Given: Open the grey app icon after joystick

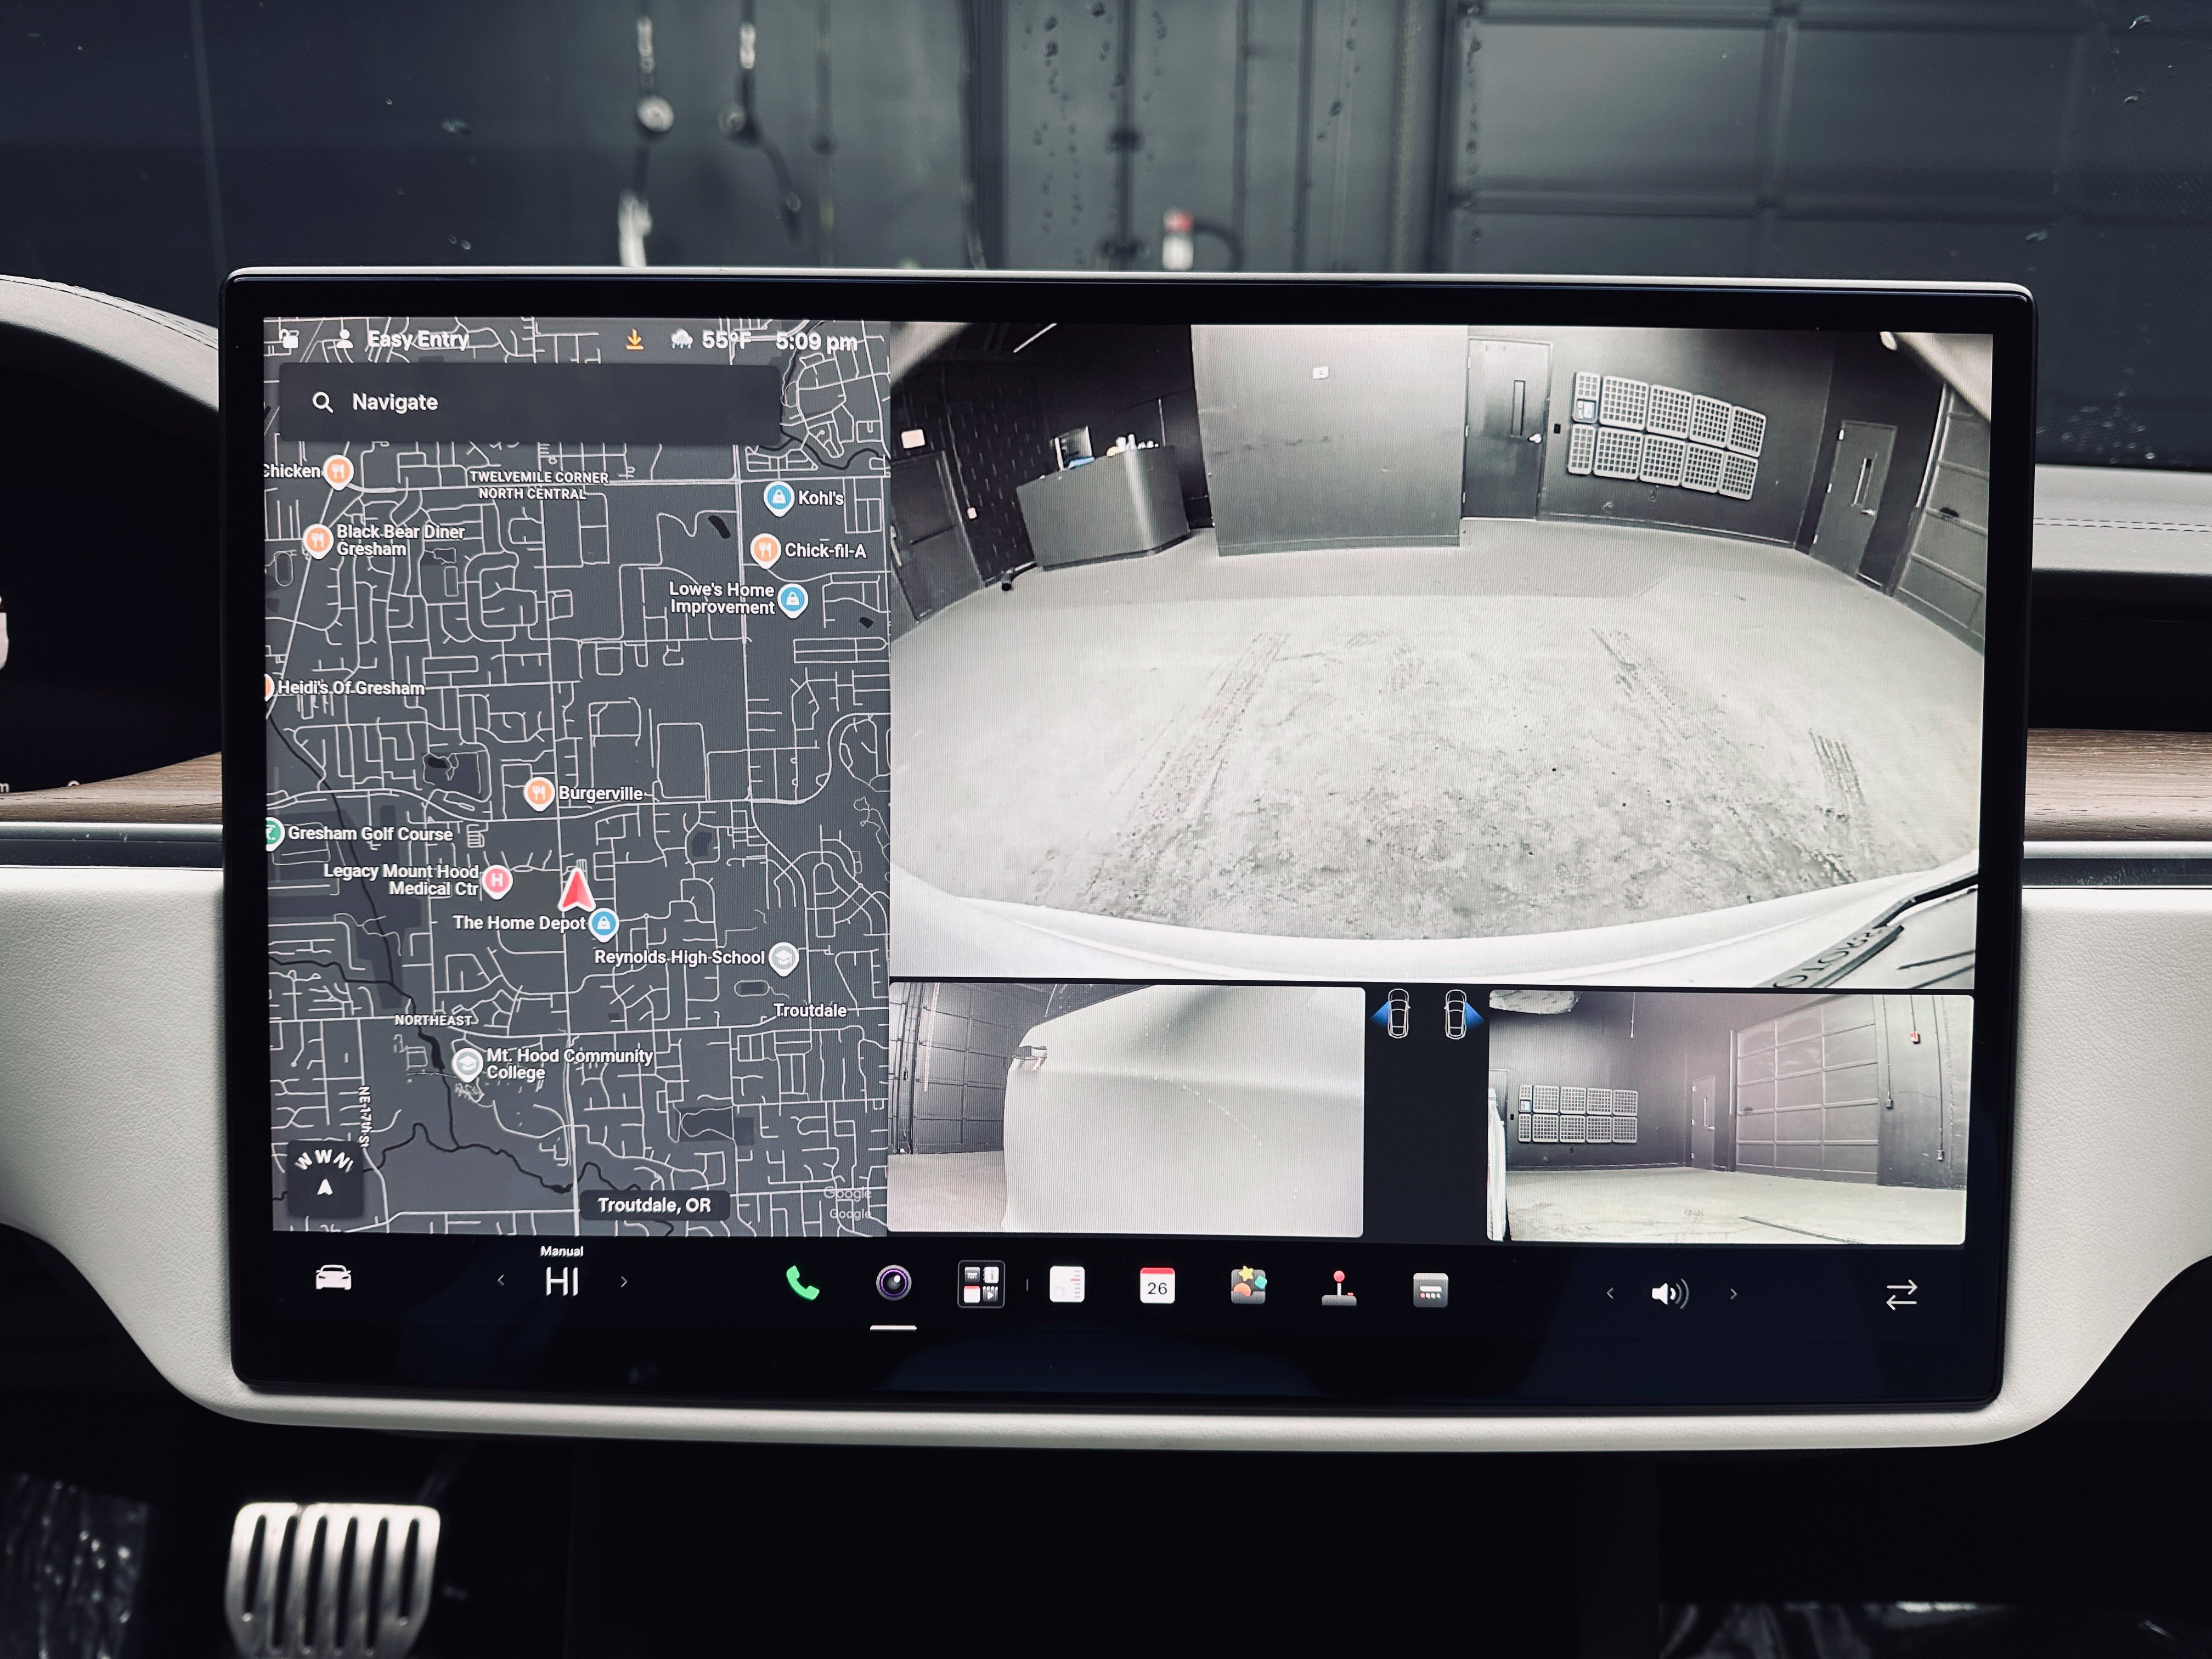Looking at the screenshot, I should 1430,1290.
